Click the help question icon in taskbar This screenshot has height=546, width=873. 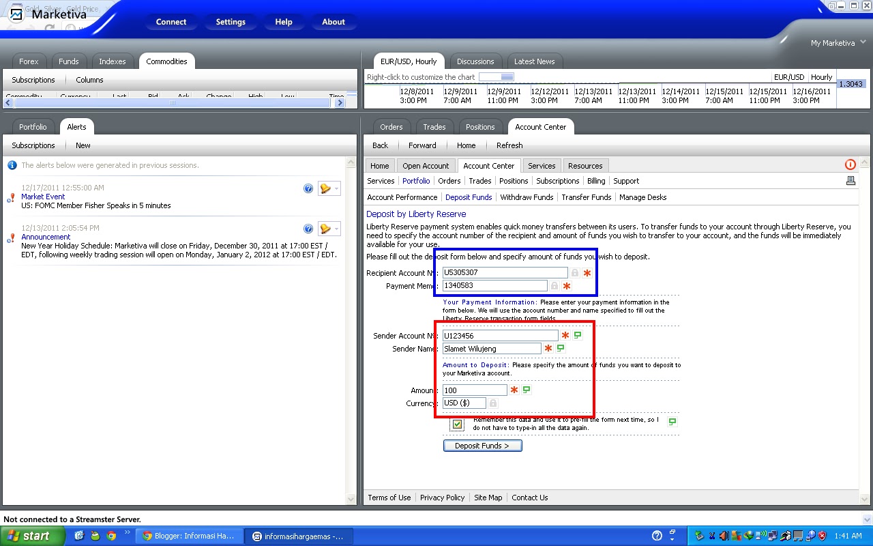[657, 536]
